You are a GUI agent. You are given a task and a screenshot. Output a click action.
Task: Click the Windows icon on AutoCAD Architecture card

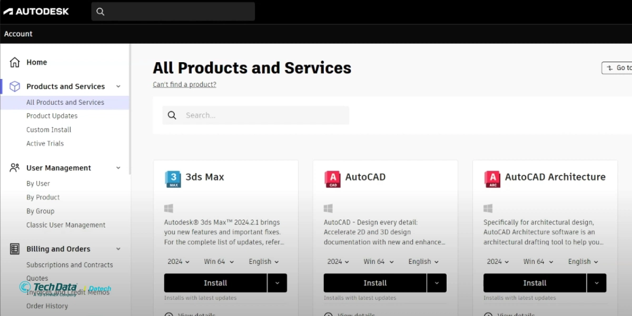point(488,209)
